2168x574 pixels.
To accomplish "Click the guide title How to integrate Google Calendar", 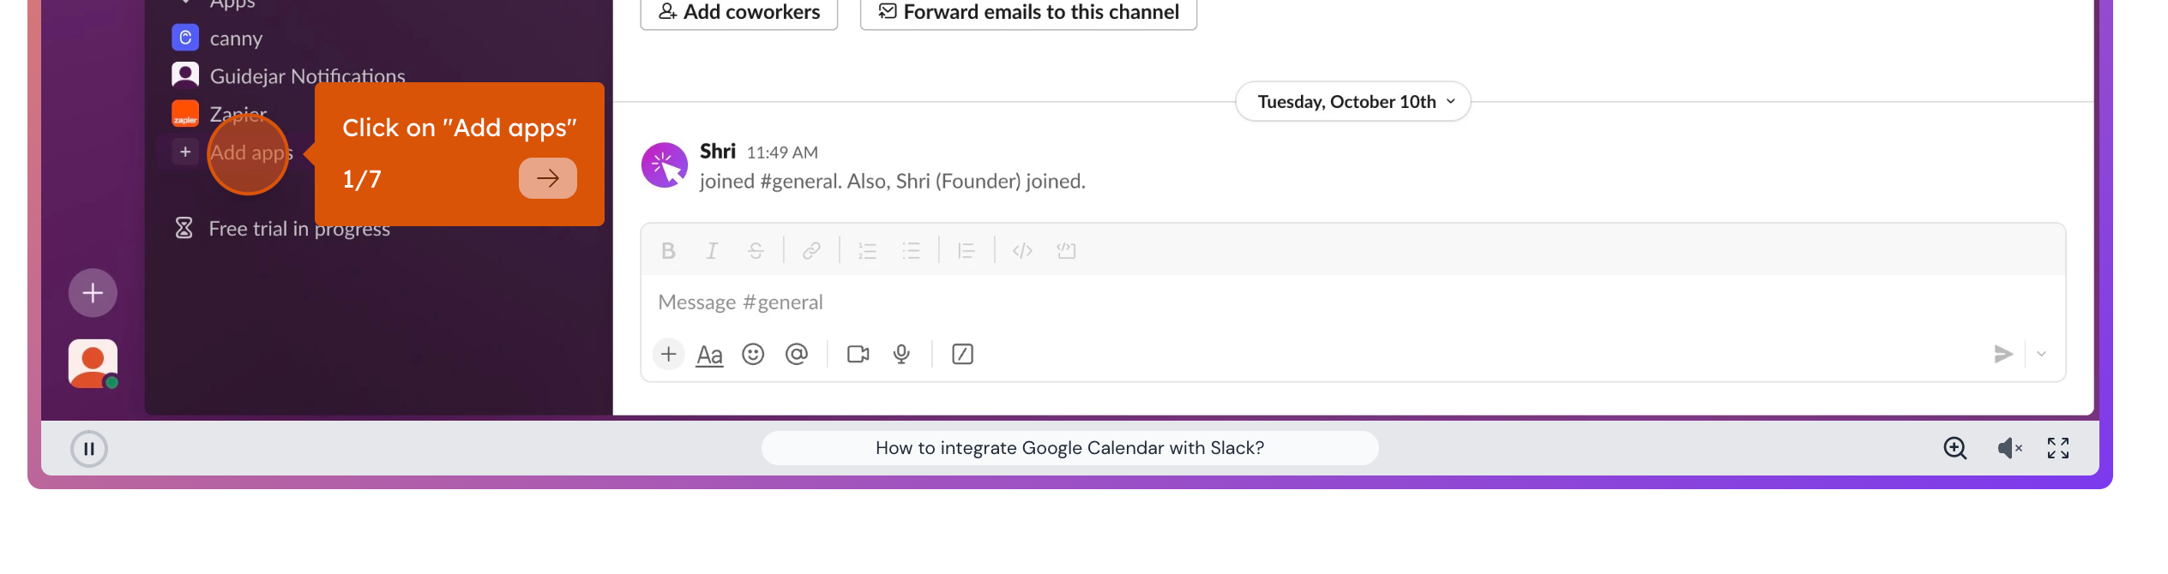I will [x=1069, y=448].
